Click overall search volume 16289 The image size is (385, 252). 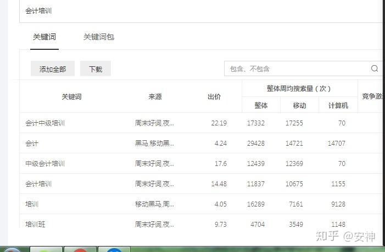click(256, 204)
